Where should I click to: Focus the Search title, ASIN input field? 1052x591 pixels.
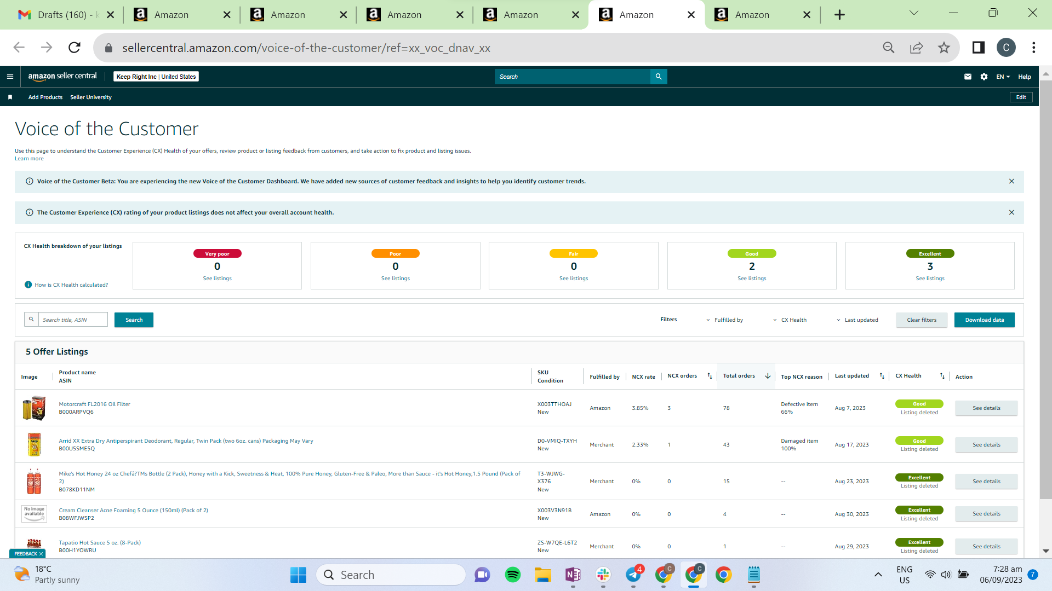tap(73, 320)
